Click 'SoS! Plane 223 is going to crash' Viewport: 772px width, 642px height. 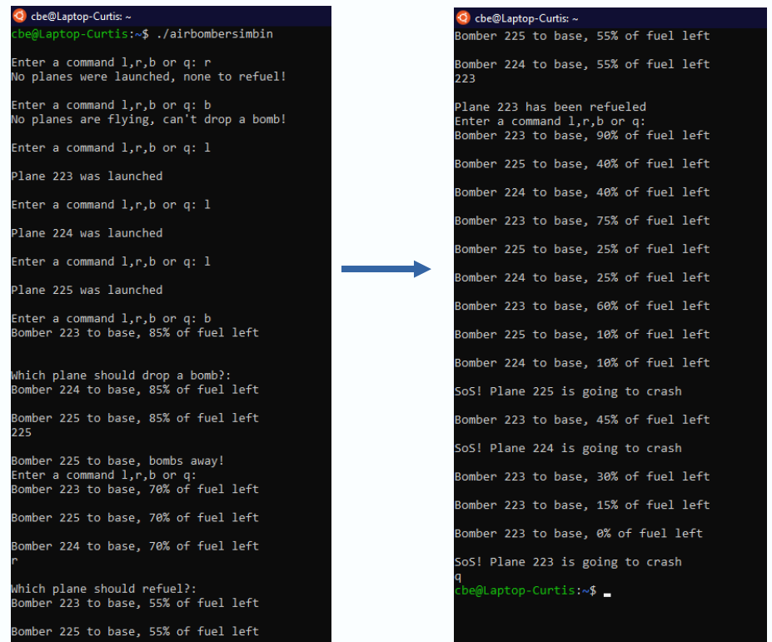pos(568,562)
